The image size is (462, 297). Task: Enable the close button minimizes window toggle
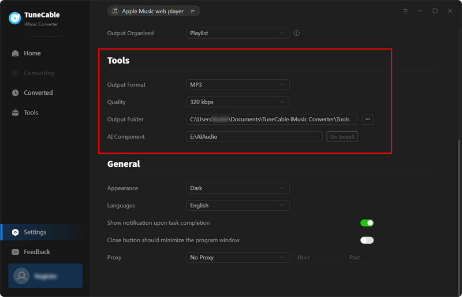click(367, 240)
